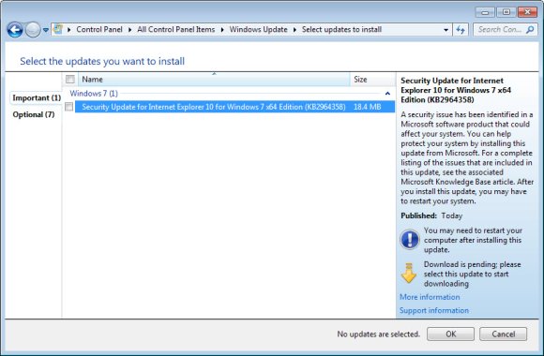Open recent pages dropdown beside Forward button
The image size is (544, 356).
pyautogui.click(x=45, y=30)
